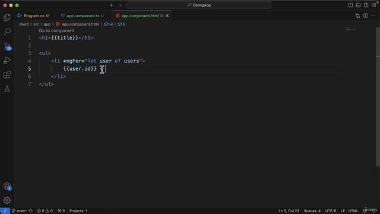
Task: Click the vertical editor scrollbar
Action: click(x=378, y=97)
